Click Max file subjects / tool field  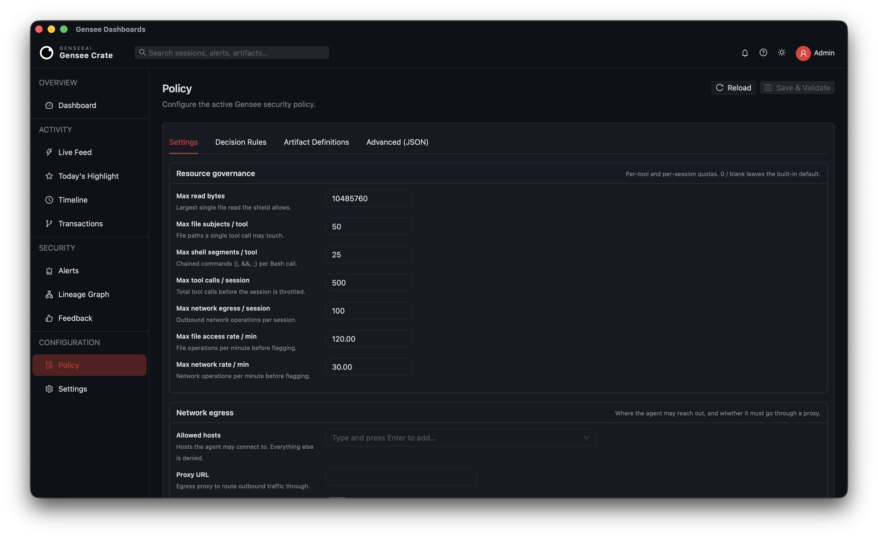pyautogui.click(x=368, y=226)
